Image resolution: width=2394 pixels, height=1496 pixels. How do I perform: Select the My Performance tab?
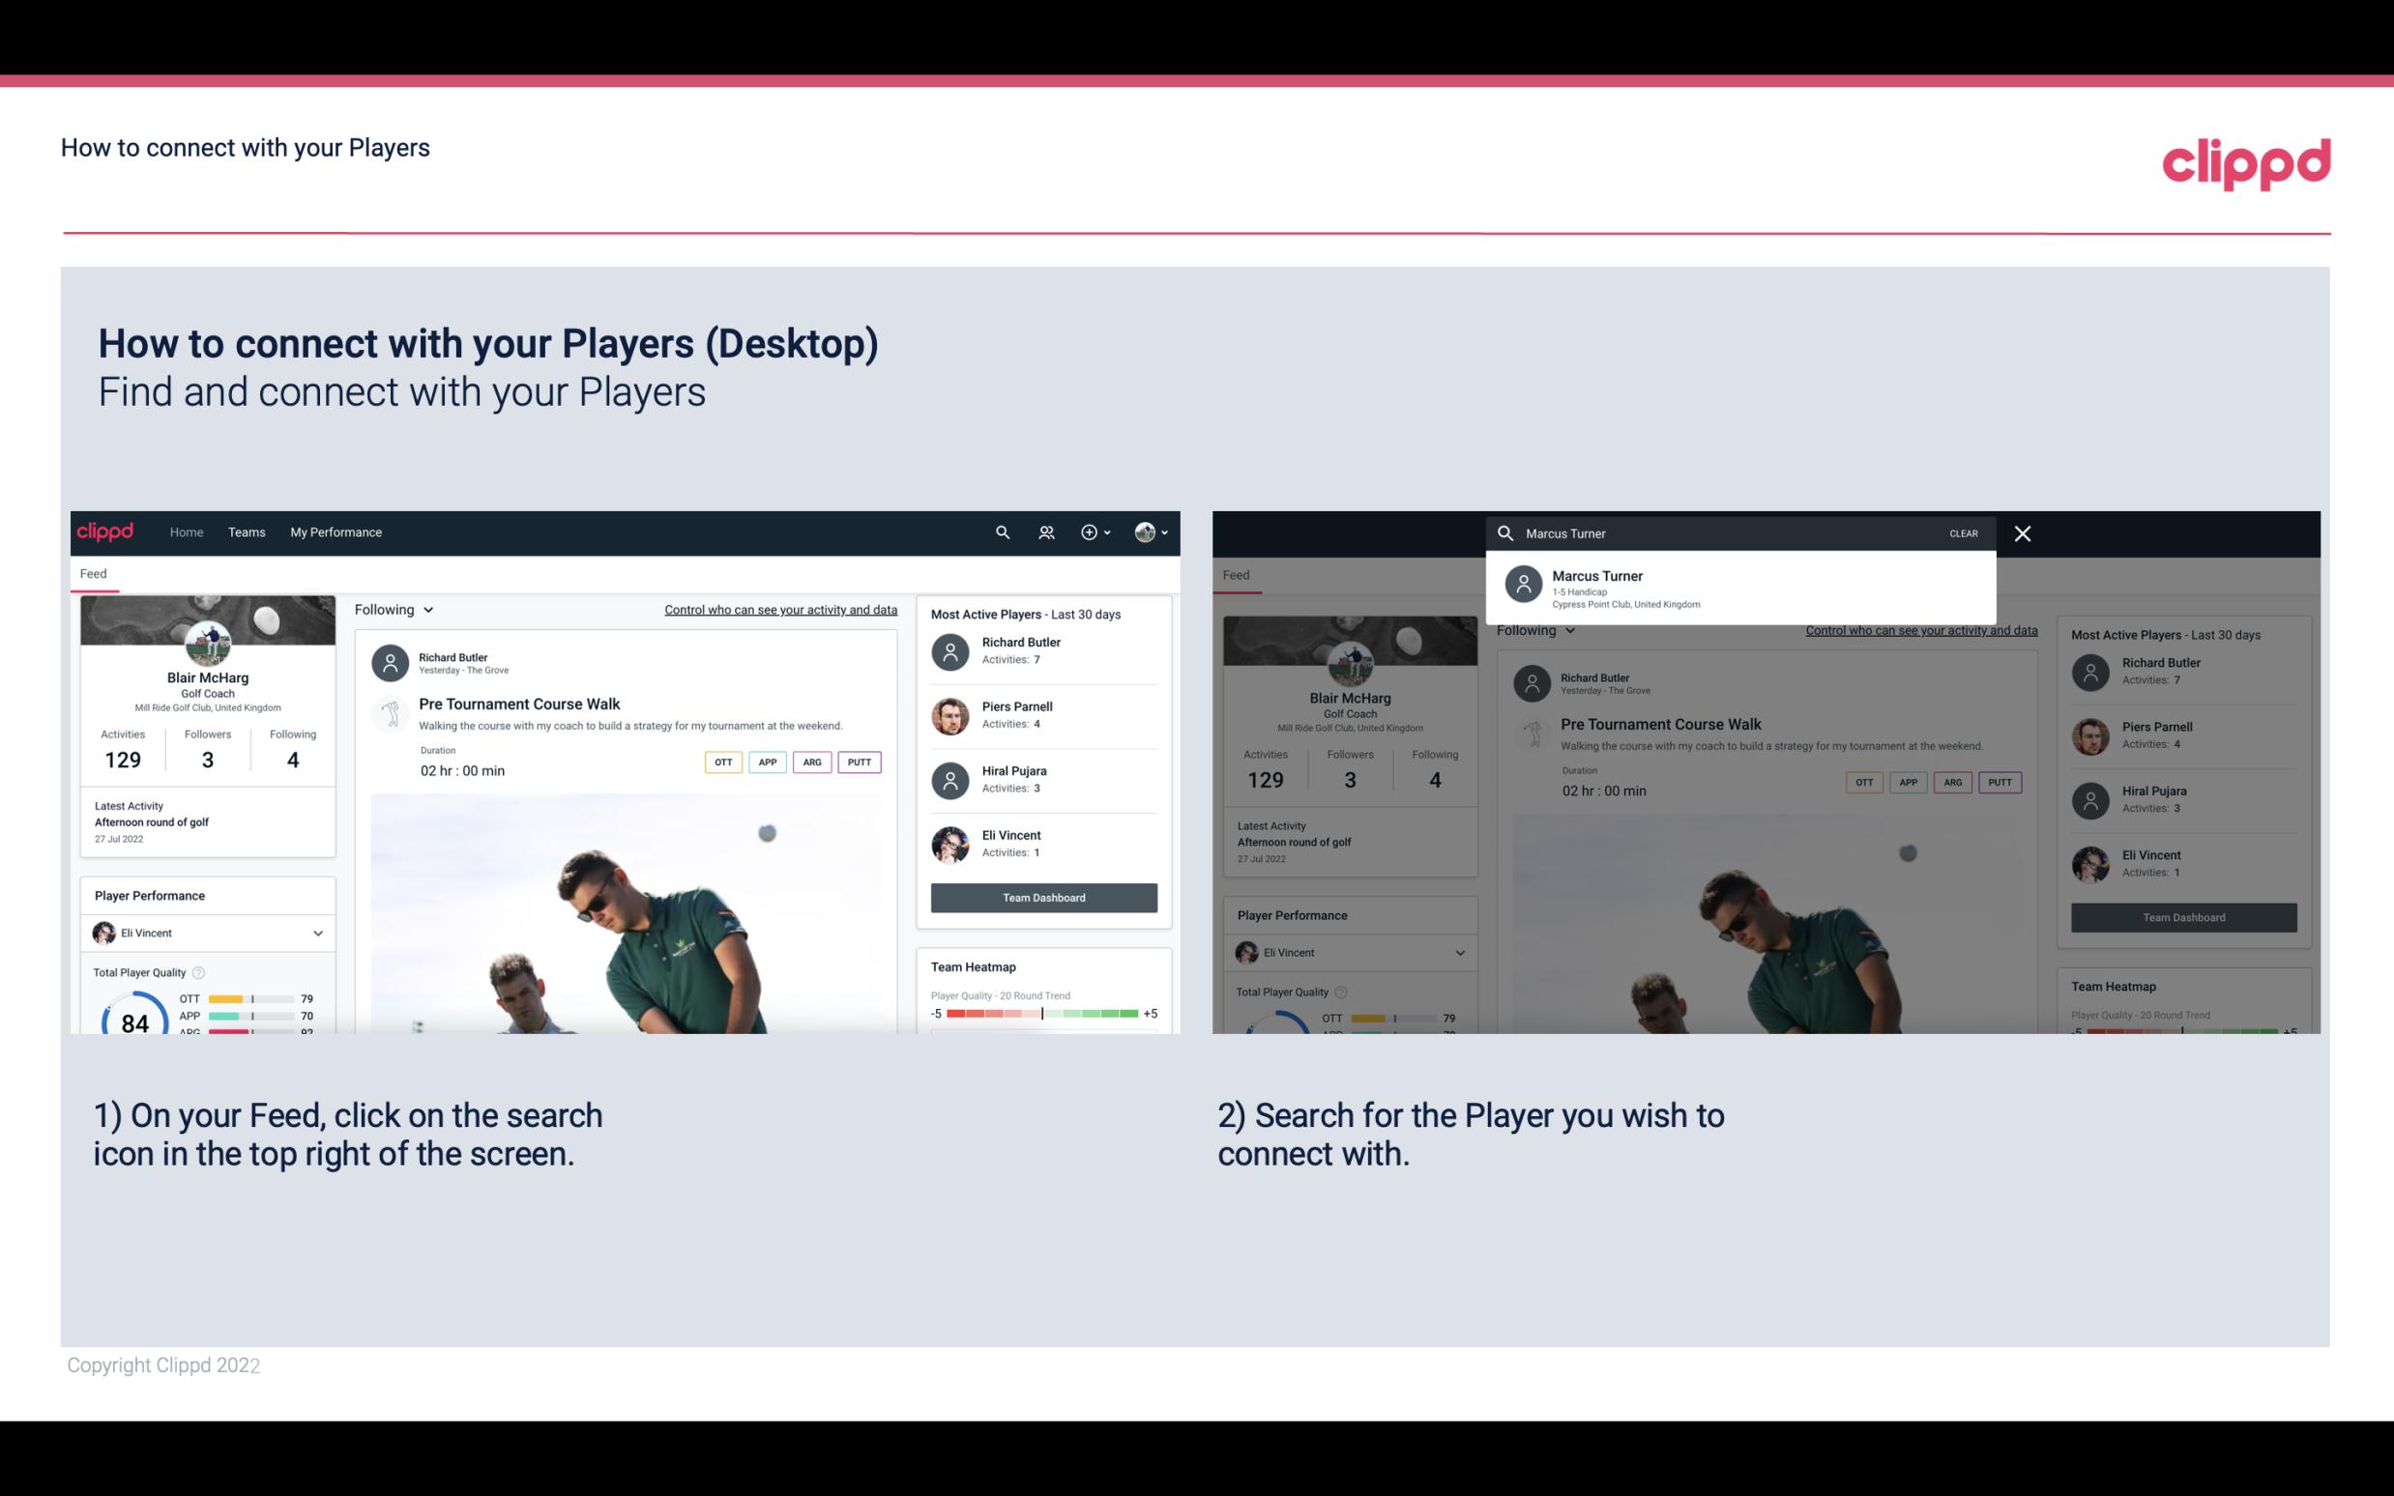336,531
